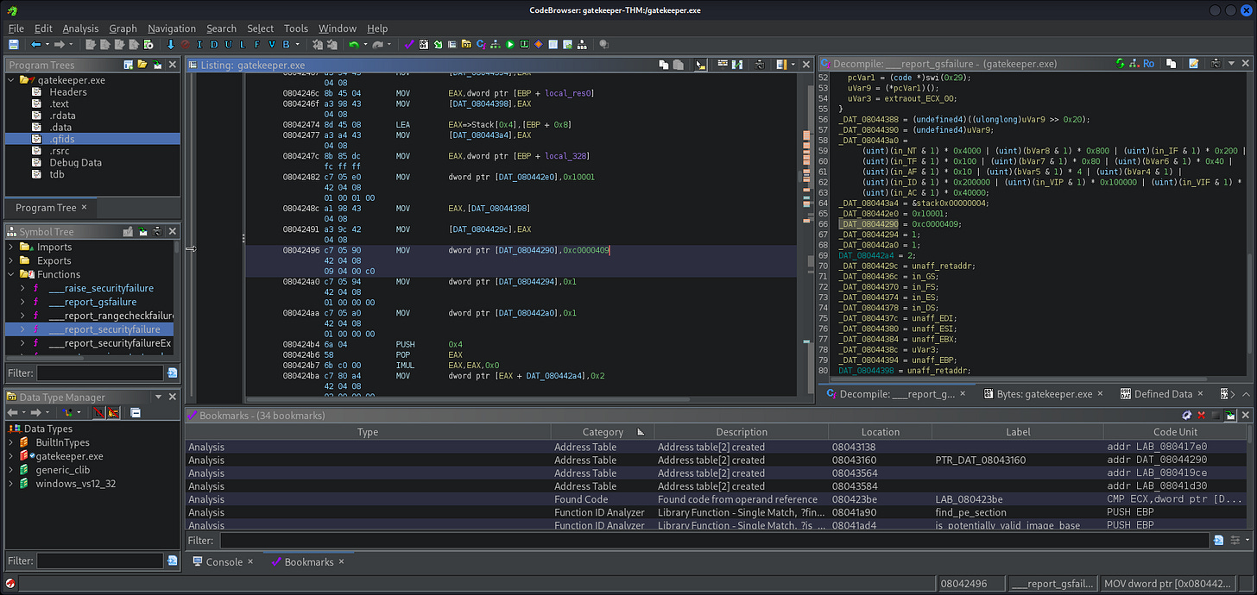Viewport: 1257px width, 595px height.
Task: Click the Category column header in Bookmarks
Action: [602, 432]
